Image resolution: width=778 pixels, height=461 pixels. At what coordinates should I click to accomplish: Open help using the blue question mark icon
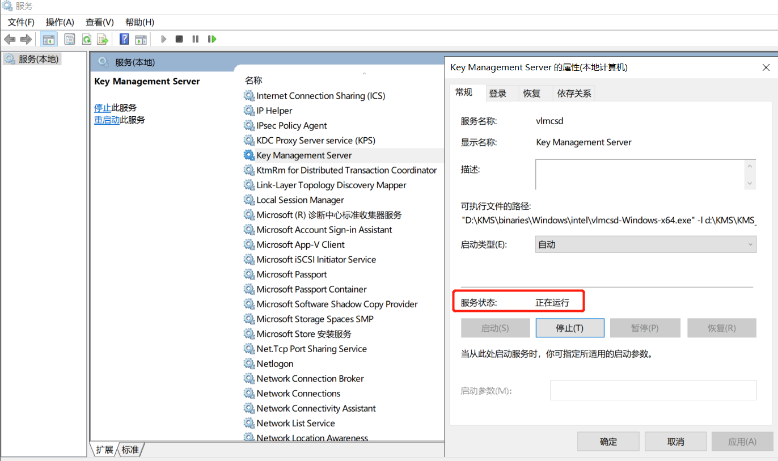[123, 39]
